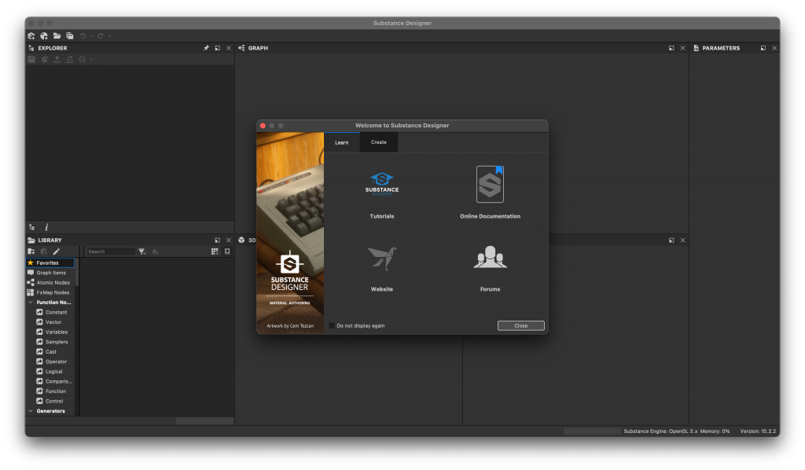Click the Library category list vertical scrollbar
This screenshot has height=470, width=805.
click(77, 272)
